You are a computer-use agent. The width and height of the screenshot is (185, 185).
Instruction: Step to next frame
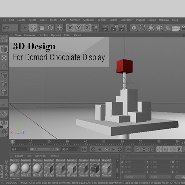coord(113,150)
